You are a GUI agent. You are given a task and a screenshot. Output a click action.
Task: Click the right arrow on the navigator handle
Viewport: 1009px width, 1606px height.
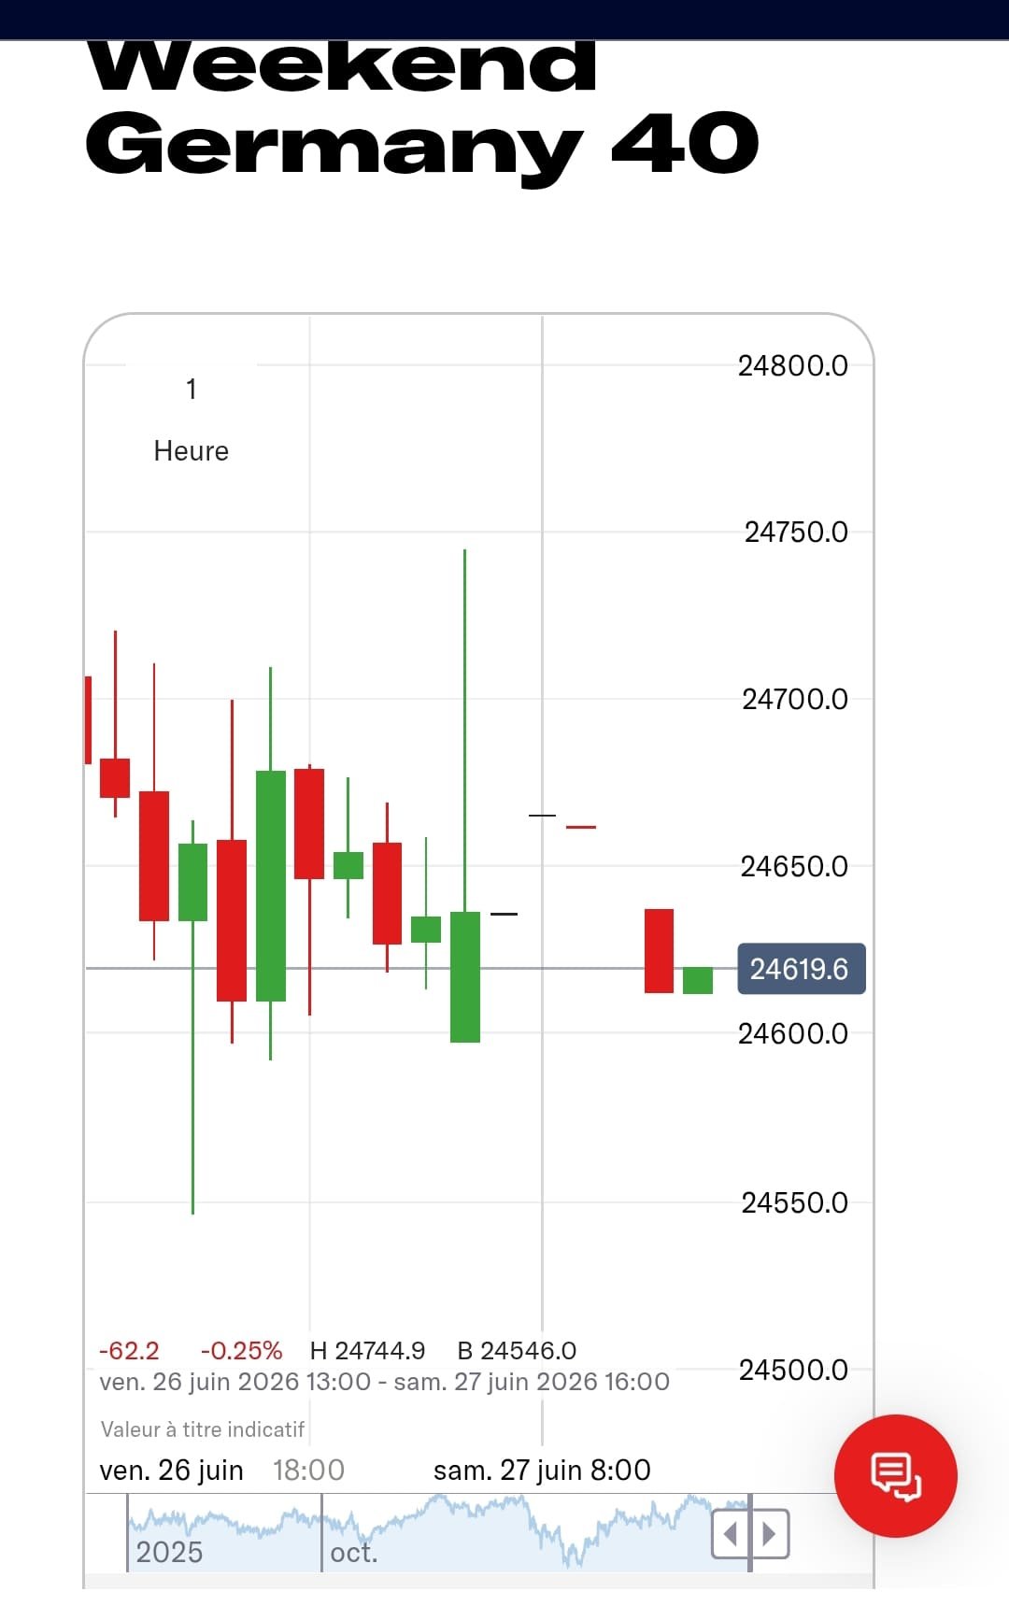point(770,1534)
